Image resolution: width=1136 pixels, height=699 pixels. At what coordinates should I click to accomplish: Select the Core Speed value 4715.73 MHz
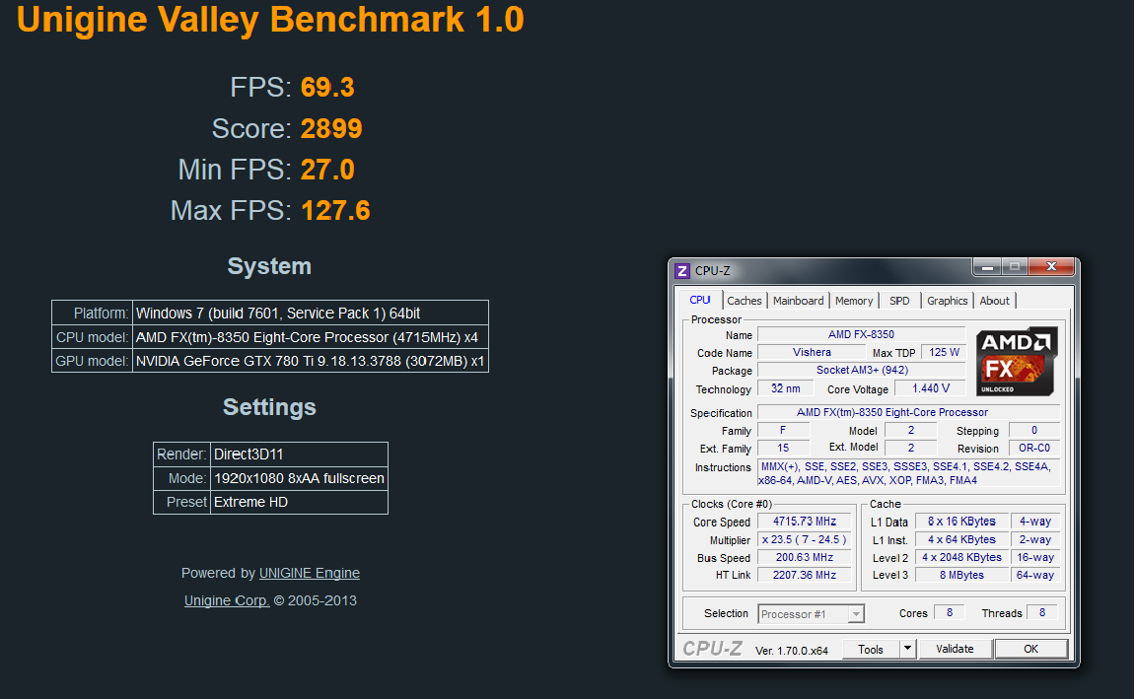[805, 522]
